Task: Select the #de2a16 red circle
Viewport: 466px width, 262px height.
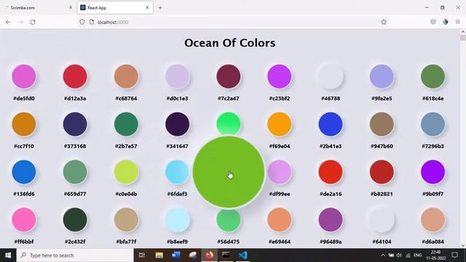Action: (x=331, y=172)
